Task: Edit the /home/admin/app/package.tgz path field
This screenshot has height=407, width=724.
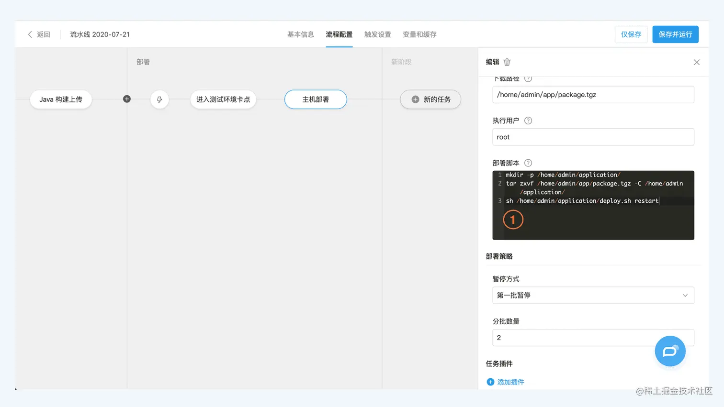Action: (593, 95)
